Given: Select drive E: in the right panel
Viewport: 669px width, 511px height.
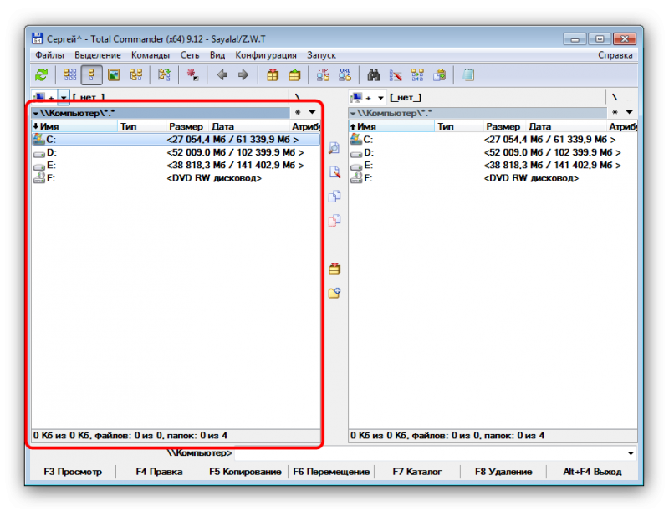Looking at the screenshot, I should (493, 165).
